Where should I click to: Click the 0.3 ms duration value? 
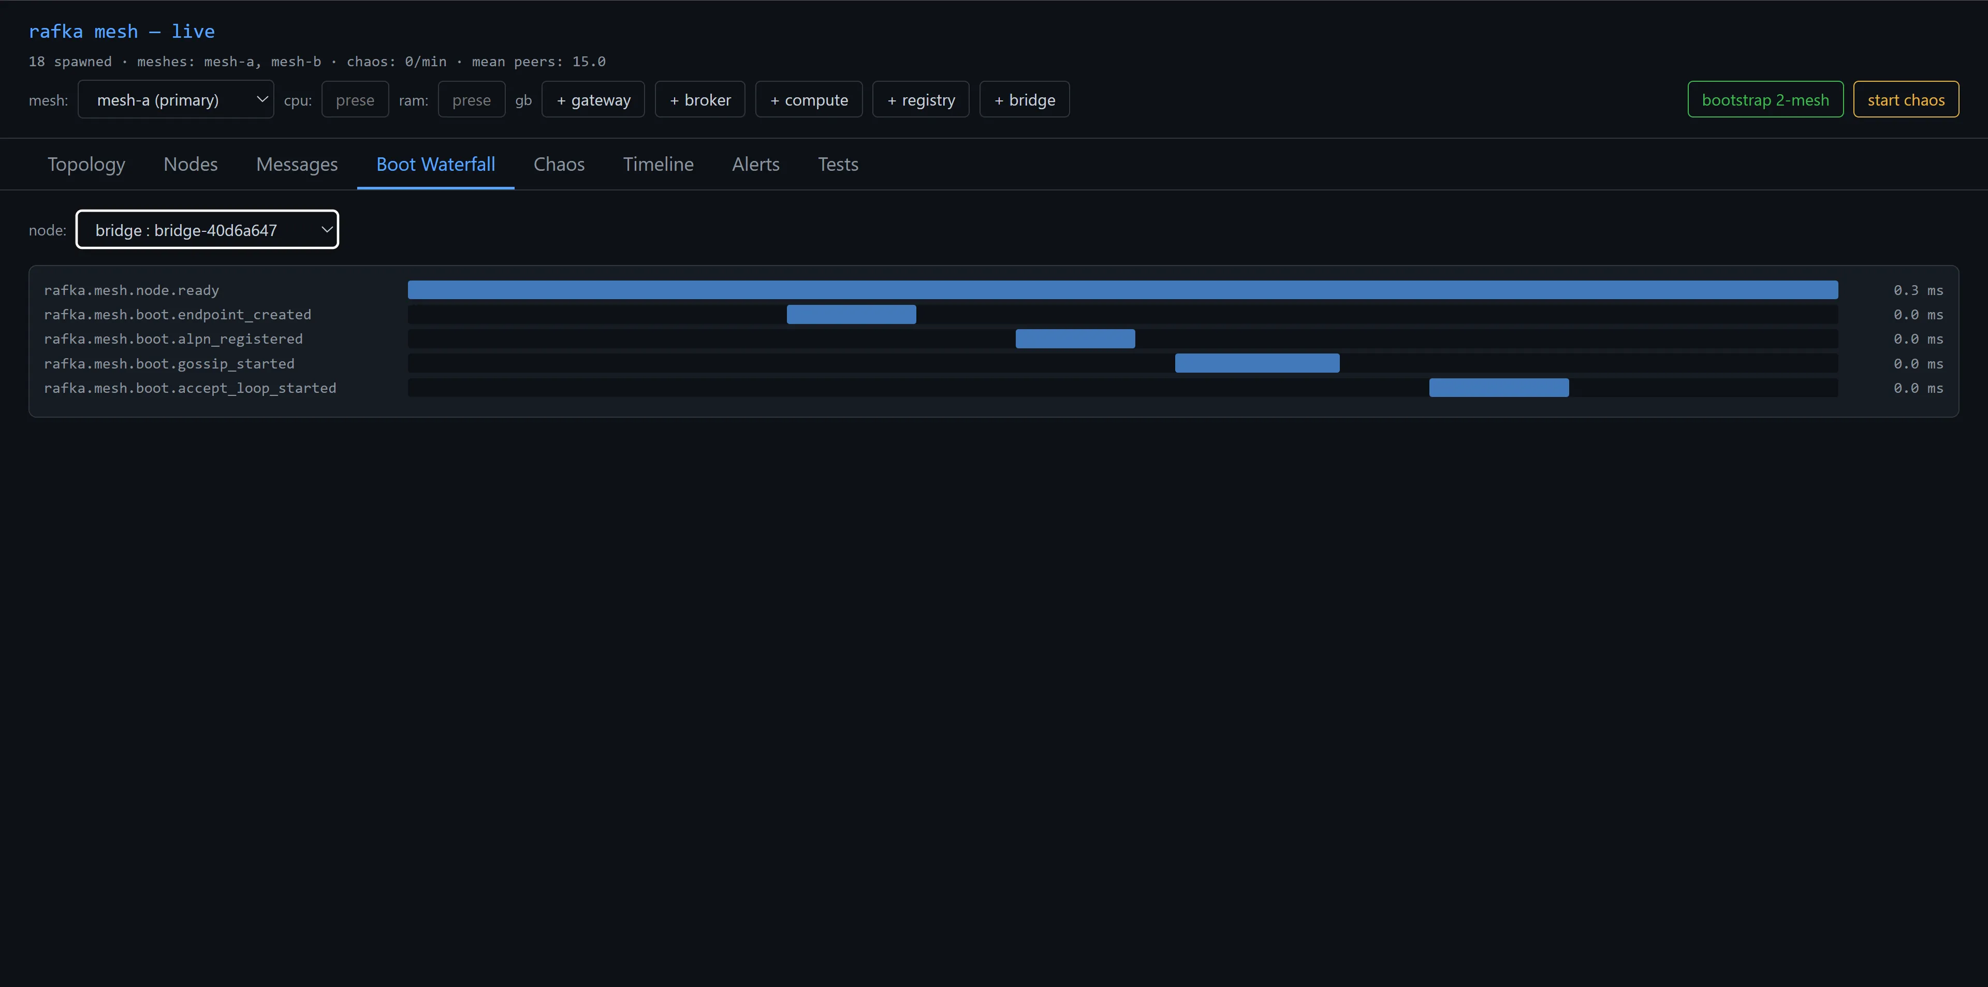[1918, 290]
